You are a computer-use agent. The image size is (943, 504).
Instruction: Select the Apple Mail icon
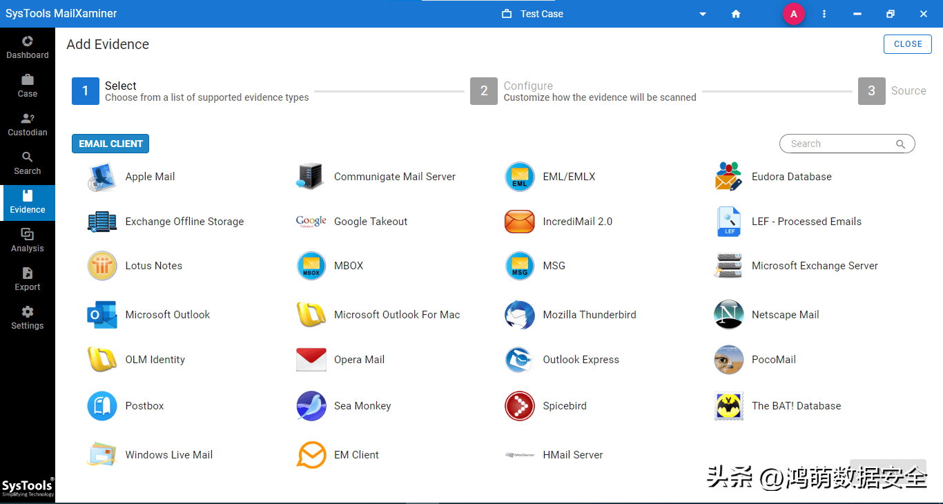(102, 177)
